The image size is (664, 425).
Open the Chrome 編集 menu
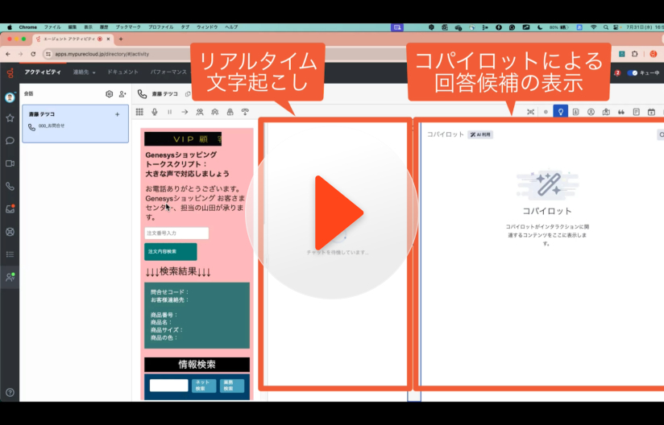coord(73,27)
